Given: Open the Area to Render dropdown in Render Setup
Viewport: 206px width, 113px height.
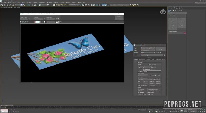Looking at the screenshot, I should pos(143,75).
